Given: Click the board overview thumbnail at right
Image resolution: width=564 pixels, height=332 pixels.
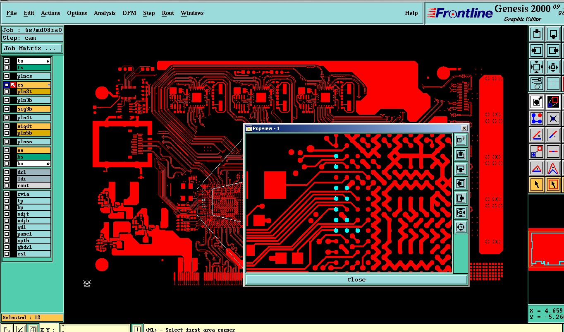Looking at the screenshot, I should coord(546,249).
